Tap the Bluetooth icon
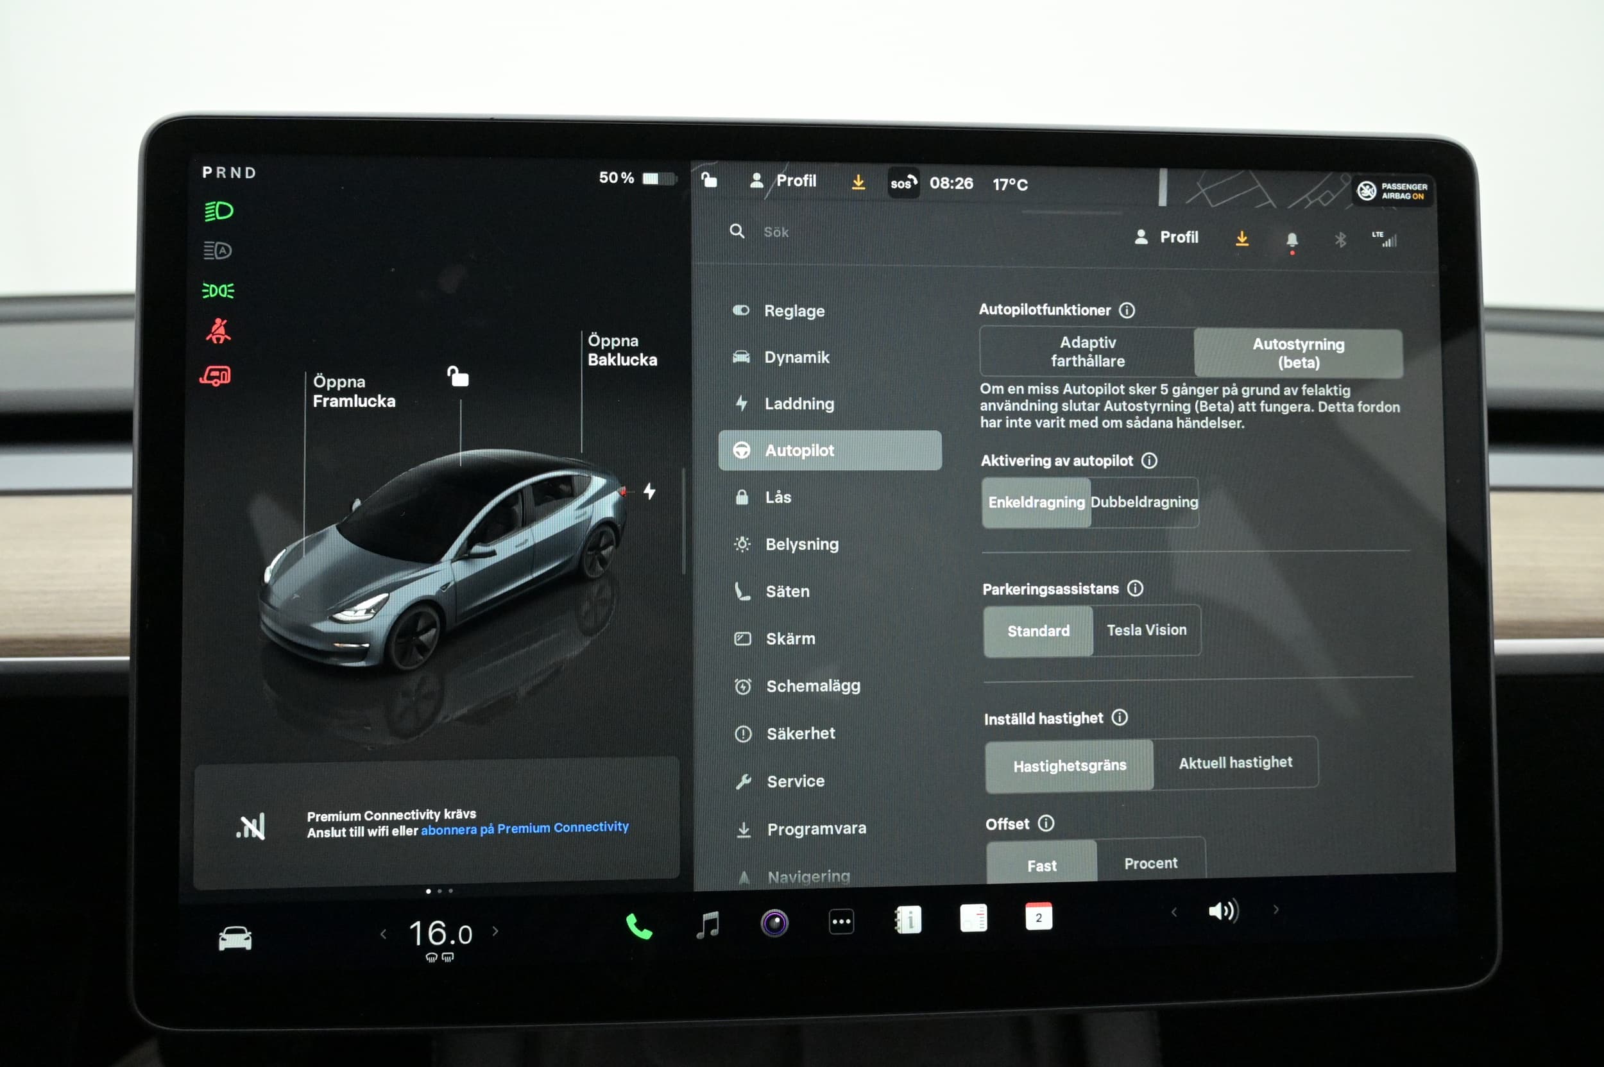The height and width of the screenshot is (1067, 1604). [1340, 239]
